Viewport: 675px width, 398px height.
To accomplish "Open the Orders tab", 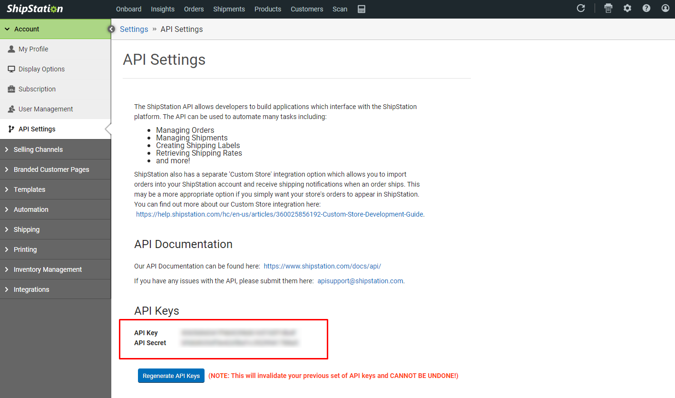I will pyautogui.click(x=194, y=9).
